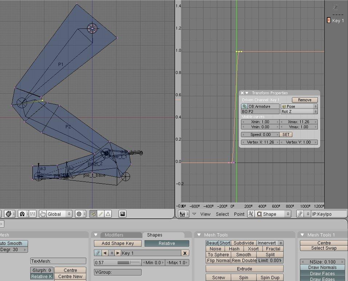Decrease the Xmax value with left arrow
The height and width of the screenshot is (281, 348).
click(281, 122)
